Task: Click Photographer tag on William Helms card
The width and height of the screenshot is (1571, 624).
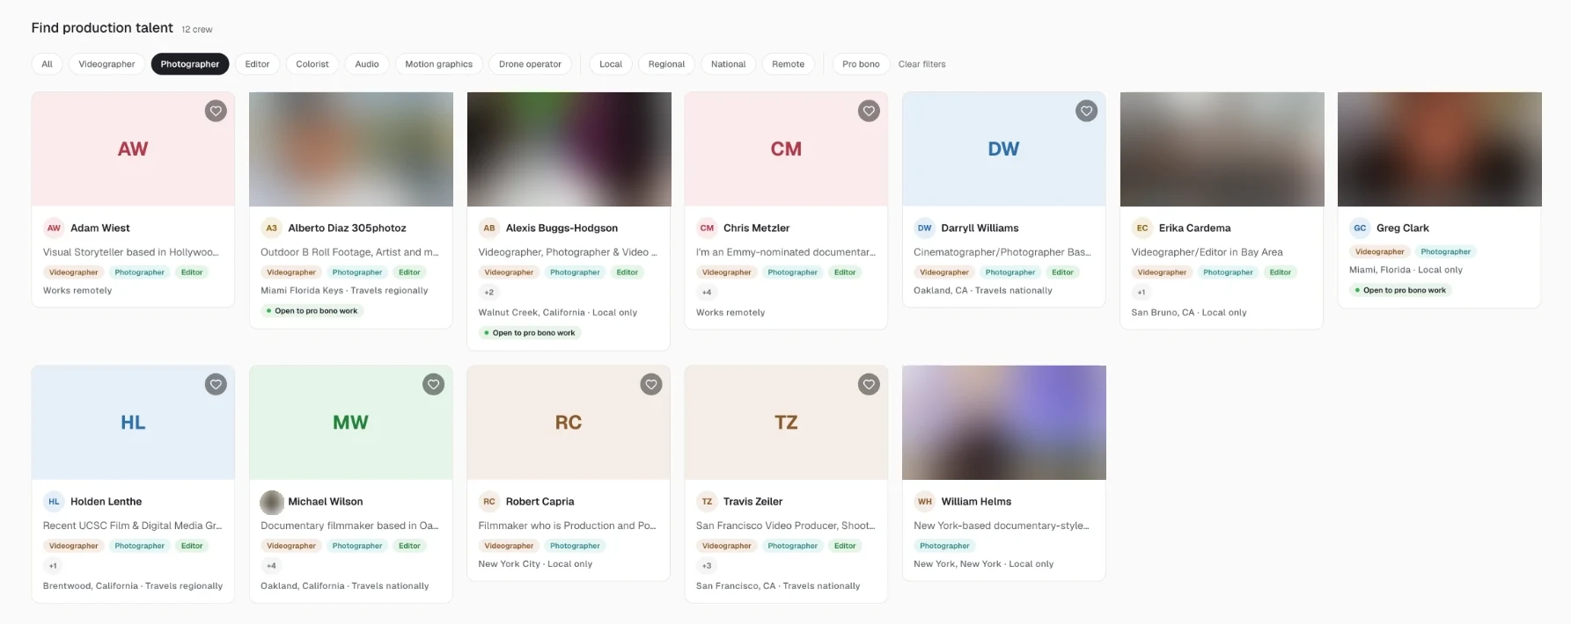Action: point(944,546)
